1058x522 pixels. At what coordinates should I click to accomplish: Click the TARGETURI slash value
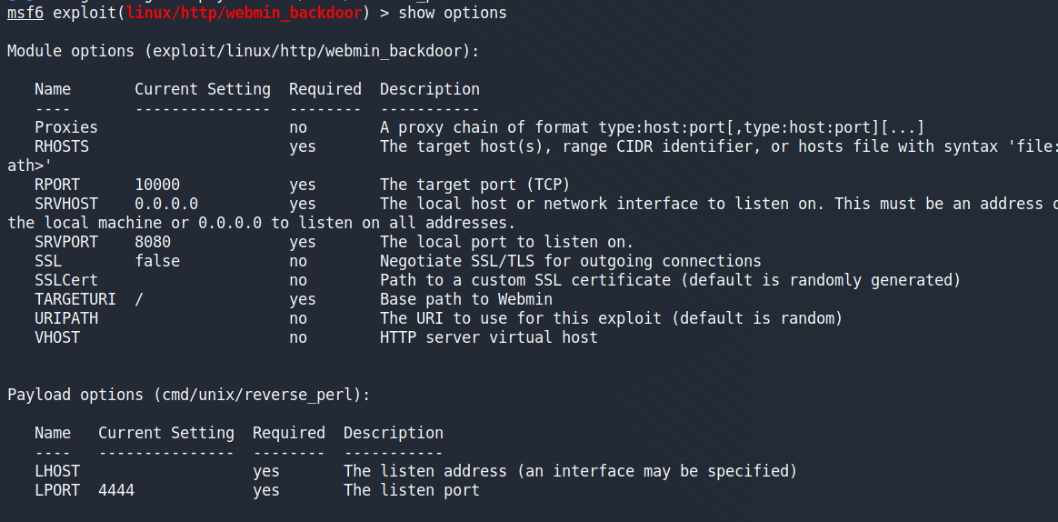(139, 299)
